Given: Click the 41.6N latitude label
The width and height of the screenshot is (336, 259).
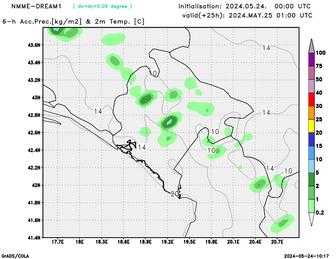Looking at the screenshot, I should pyautogui.click(x=34, y=220).
